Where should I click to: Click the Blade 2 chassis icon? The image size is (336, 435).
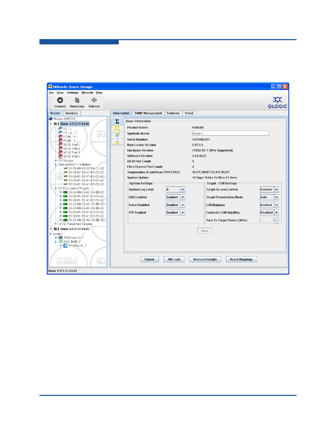point(56,229)
